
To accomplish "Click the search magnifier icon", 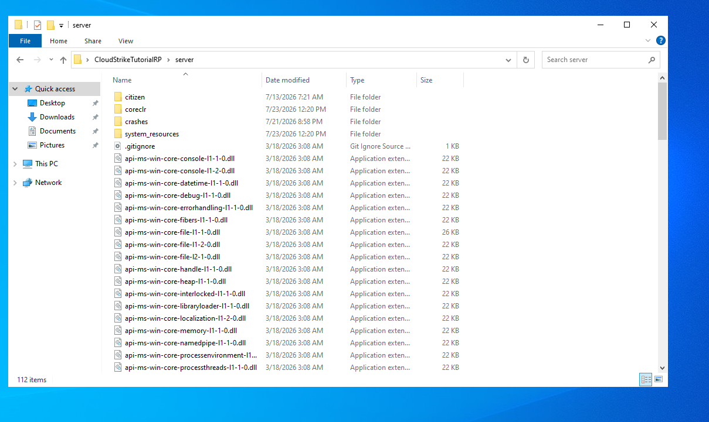I will 652,60.
